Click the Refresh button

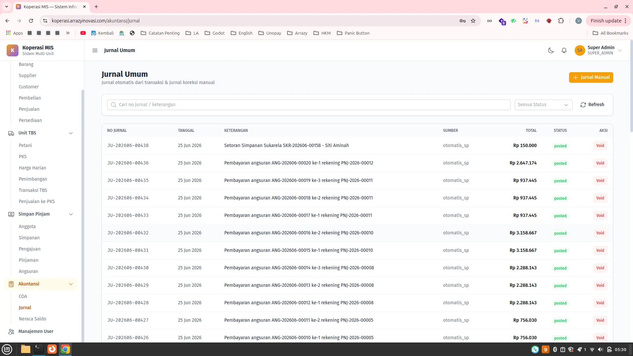592,105
